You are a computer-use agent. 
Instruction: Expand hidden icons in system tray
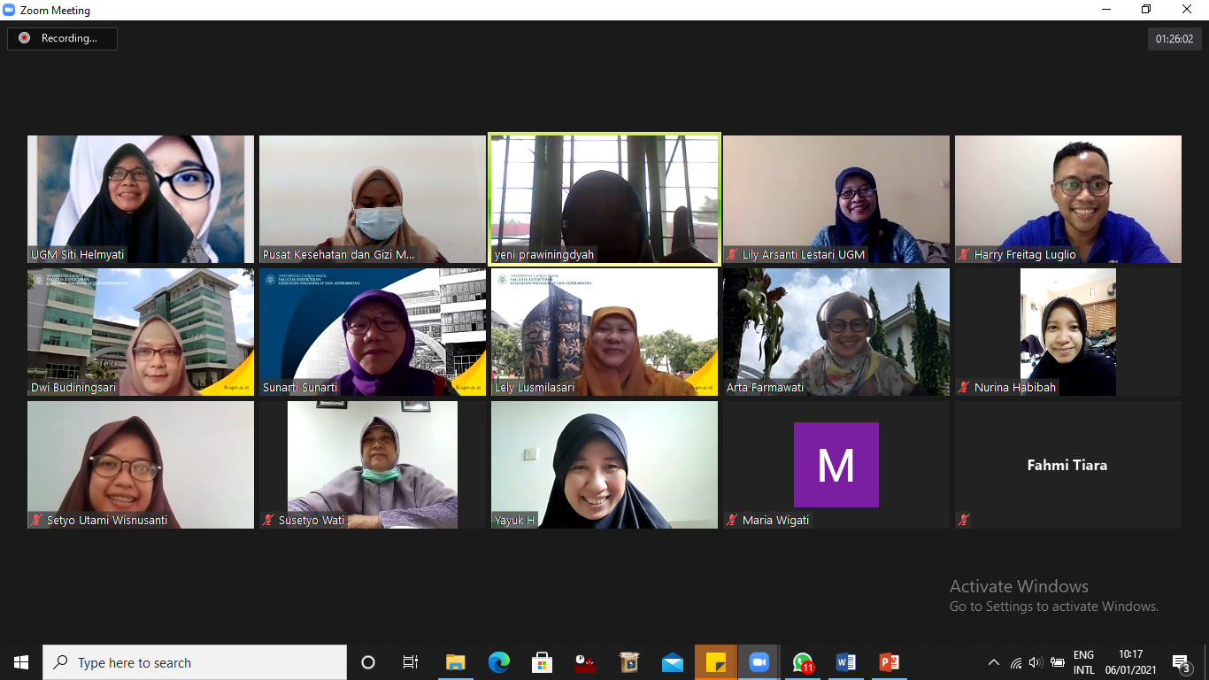[994, 661]
